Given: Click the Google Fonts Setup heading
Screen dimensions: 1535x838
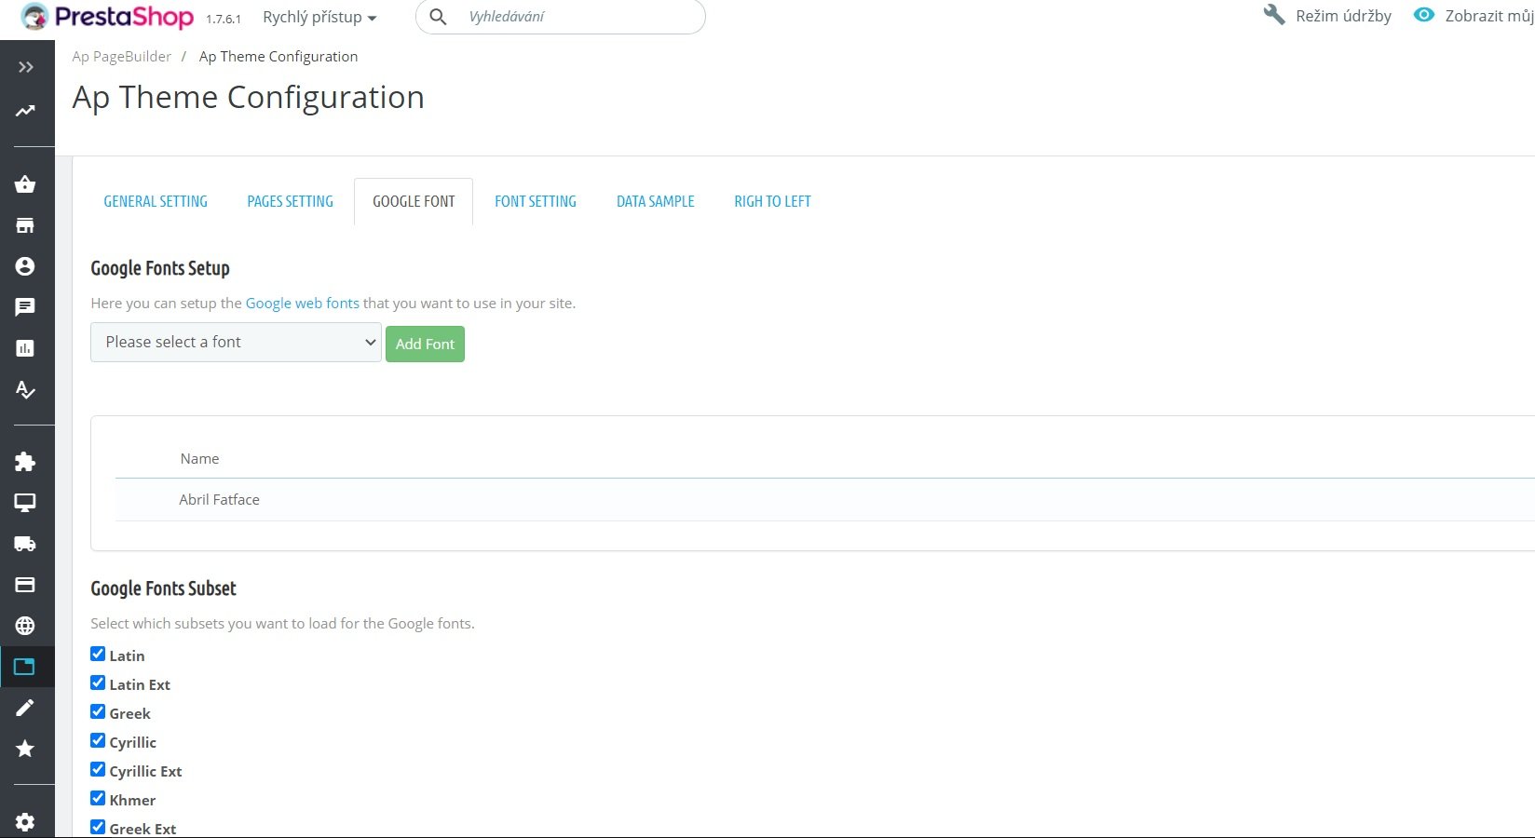Looking at the screenshot, I should tap(160, 268).
